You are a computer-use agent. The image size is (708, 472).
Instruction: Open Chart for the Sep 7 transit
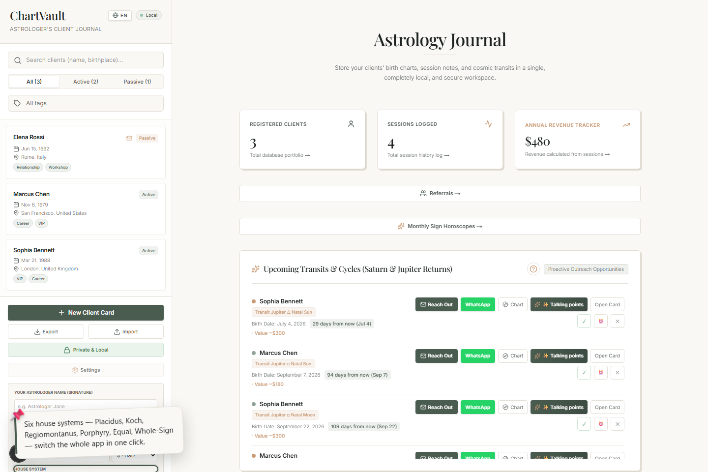tap(513, 356)
